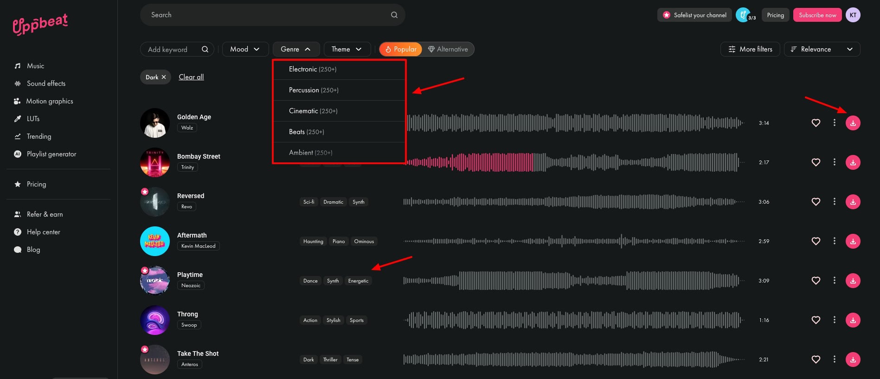Click the Clear all link
Image resolution: width=880 pixels, height=379 pixels.
191,77
